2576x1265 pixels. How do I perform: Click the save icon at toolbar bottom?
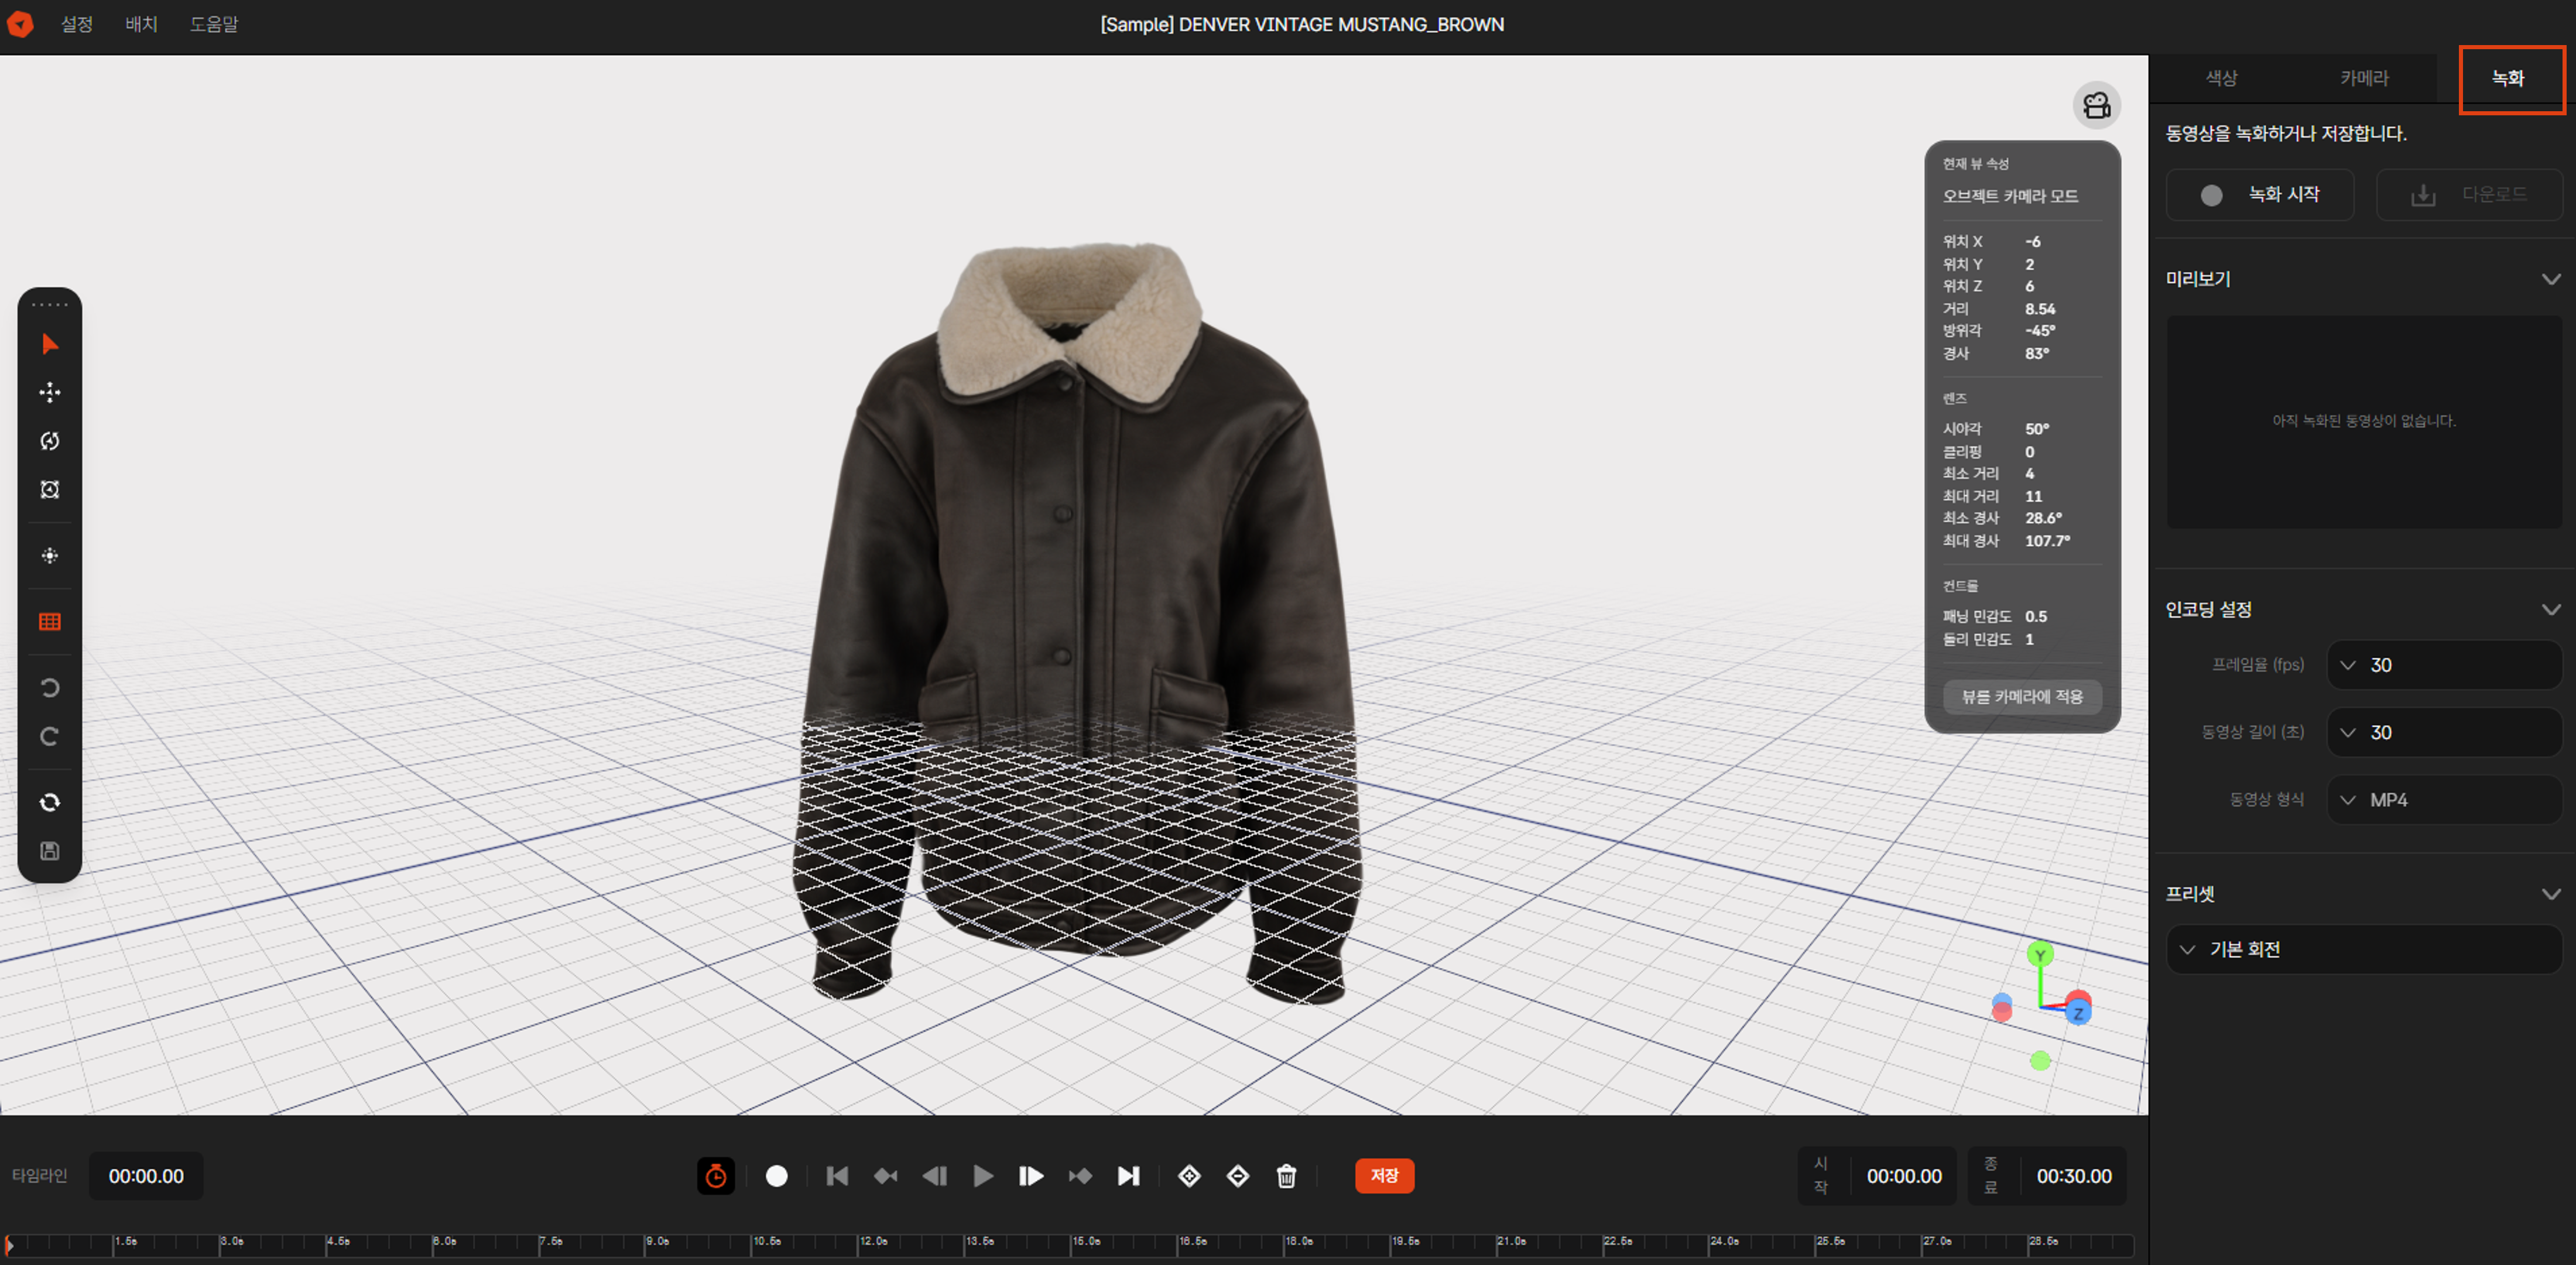pos(49,850)
